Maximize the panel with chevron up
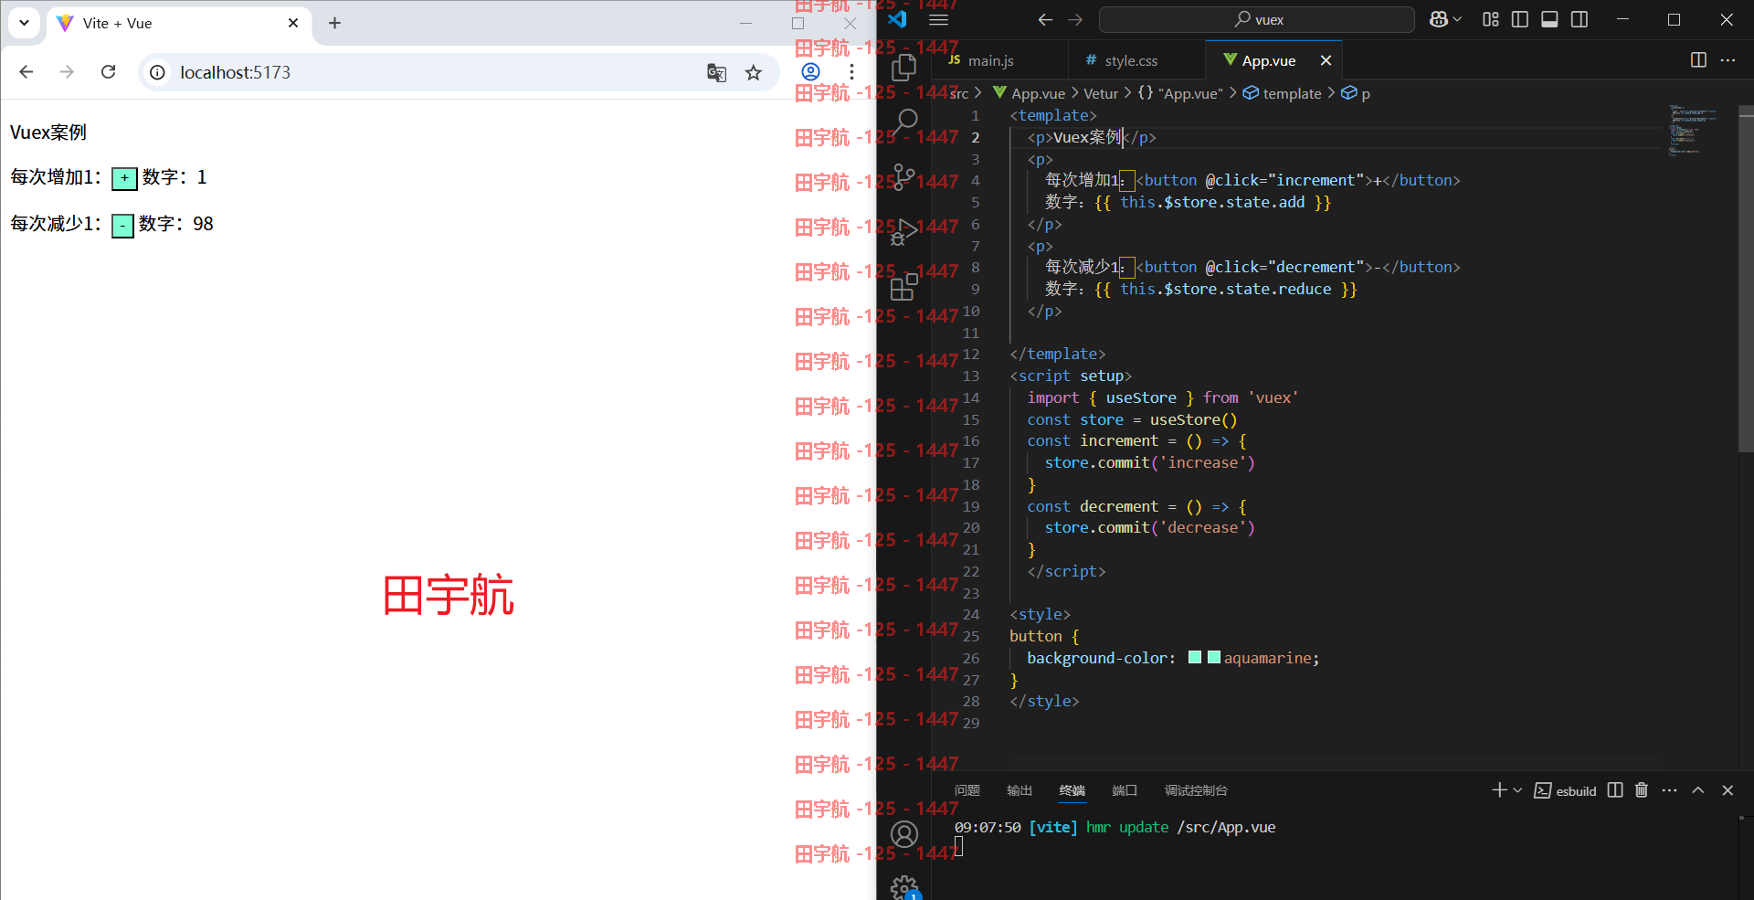The height and width of the screenshot is (900, 1754). (1698, 790)
